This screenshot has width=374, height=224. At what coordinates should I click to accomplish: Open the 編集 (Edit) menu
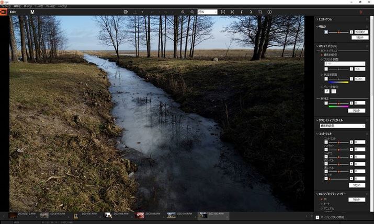click(x=17, y=6)
